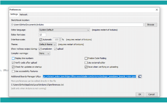Click the Editor font size field

[42, 35]
